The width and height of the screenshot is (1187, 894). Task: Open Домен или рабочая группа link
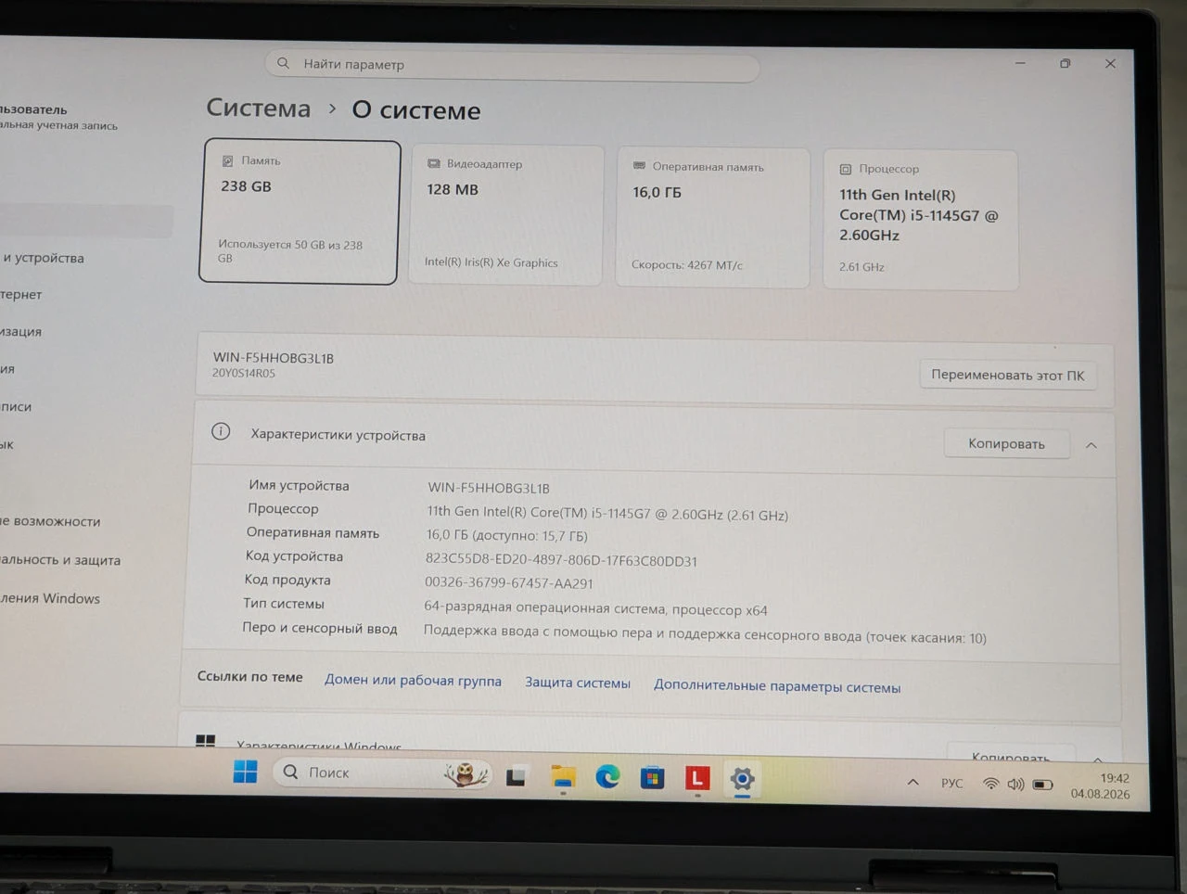(413, 680)
